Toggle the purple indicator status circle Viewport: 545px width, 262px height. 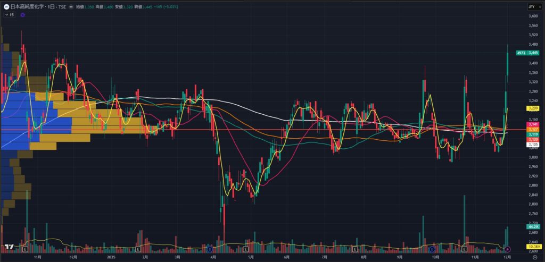[22, 15]
